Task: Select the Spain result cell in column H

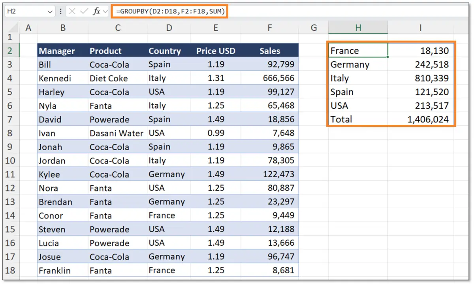Action: (x=358, y=92)
